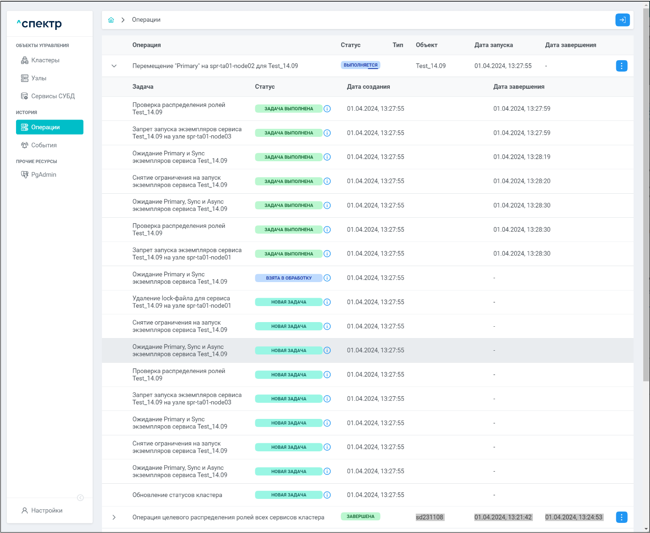Click info icon beside 'Взята в обработку' status
Screen dimensions: 650x533
point(327,278)
